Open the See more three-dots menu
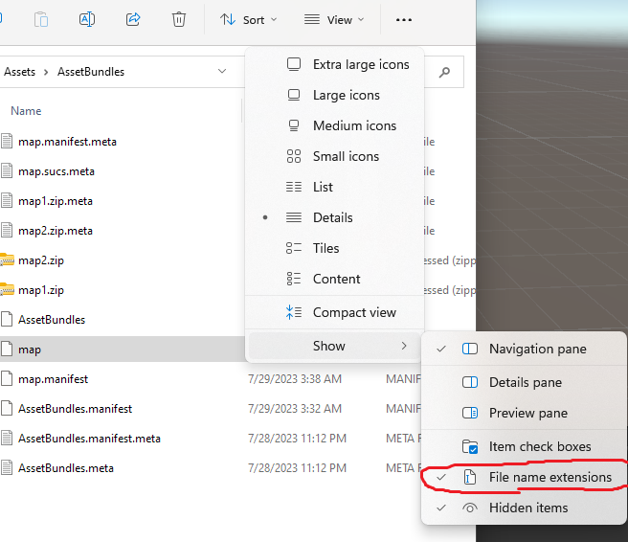The height and width of the screenshot is (542, 628). tap(403, 19)
